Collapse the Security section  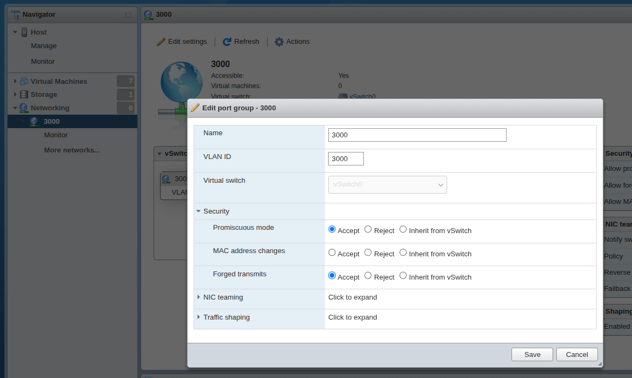198,211
